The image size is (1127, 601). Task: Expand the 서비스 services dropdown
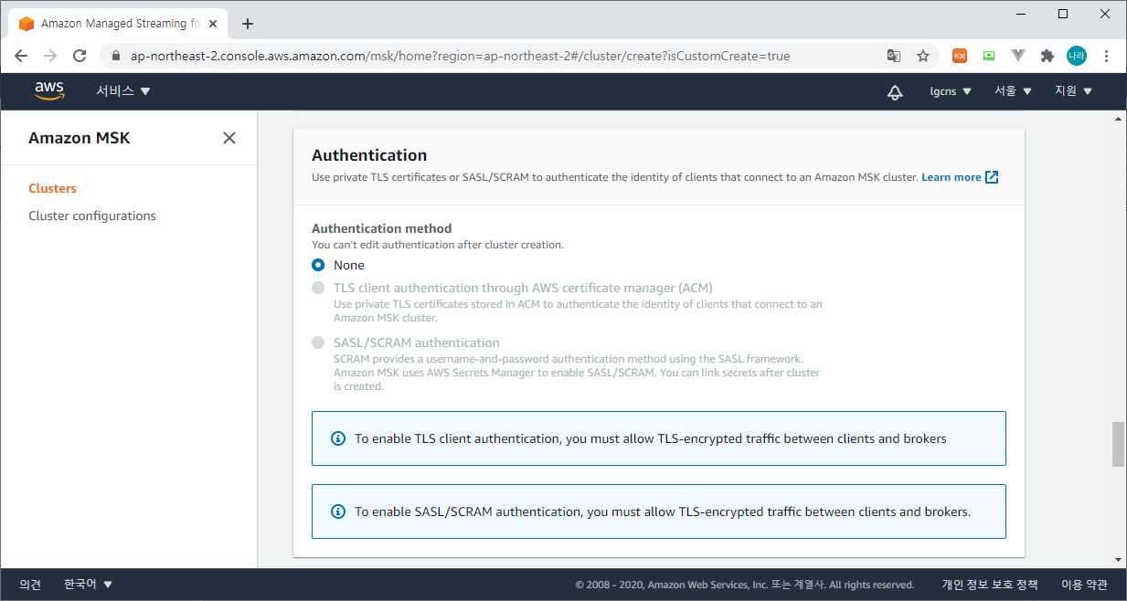pyautogui.click(x=123, y=91)
